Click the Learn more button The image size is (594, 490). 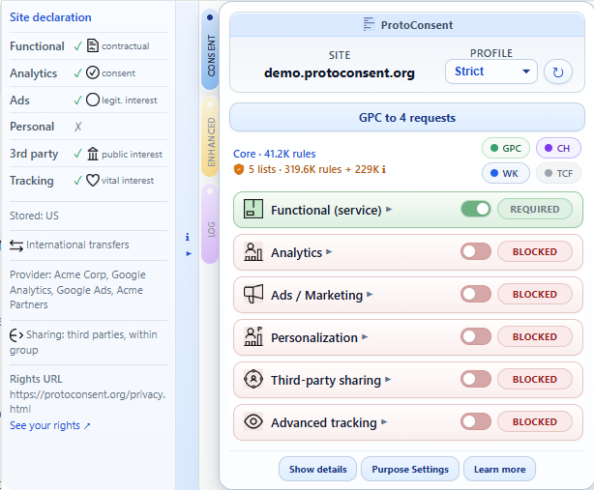499,469
